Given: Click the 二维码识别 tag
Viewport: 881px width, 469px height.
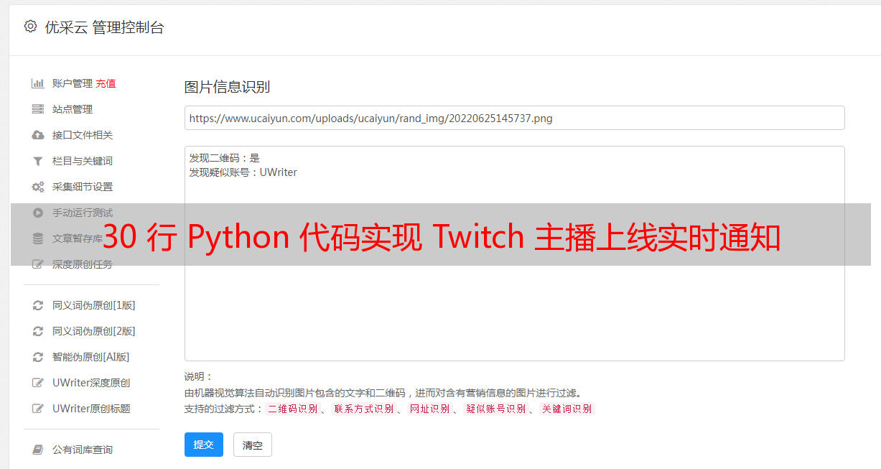Looking at the screenshot, I should coord(292,409).
